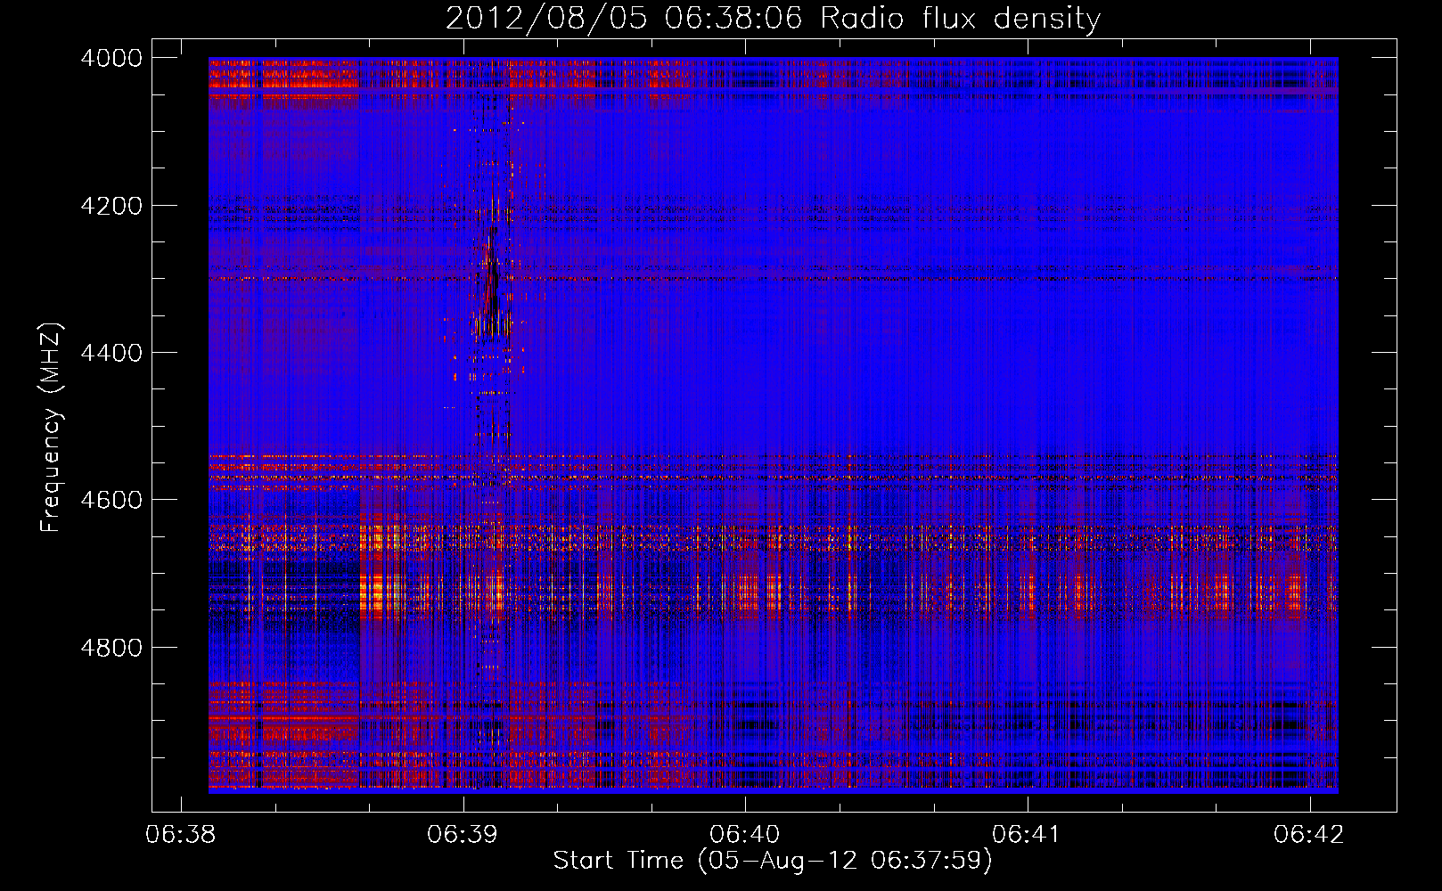Select the 4400 frequency axis label
This screenshot has width=1442, height=891.
[111, 353]
